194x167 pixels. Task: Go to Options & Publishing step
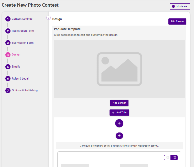coord(25,90)
